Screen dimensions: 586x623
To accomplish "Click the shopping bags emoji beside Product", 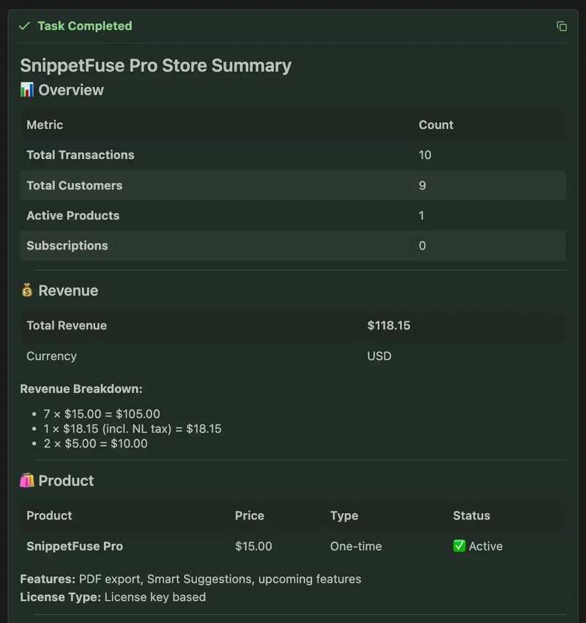I will pos(27,480).
